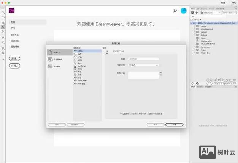
Task: Click the refresh icon at Files panel bottom
Action: (192, 83)
